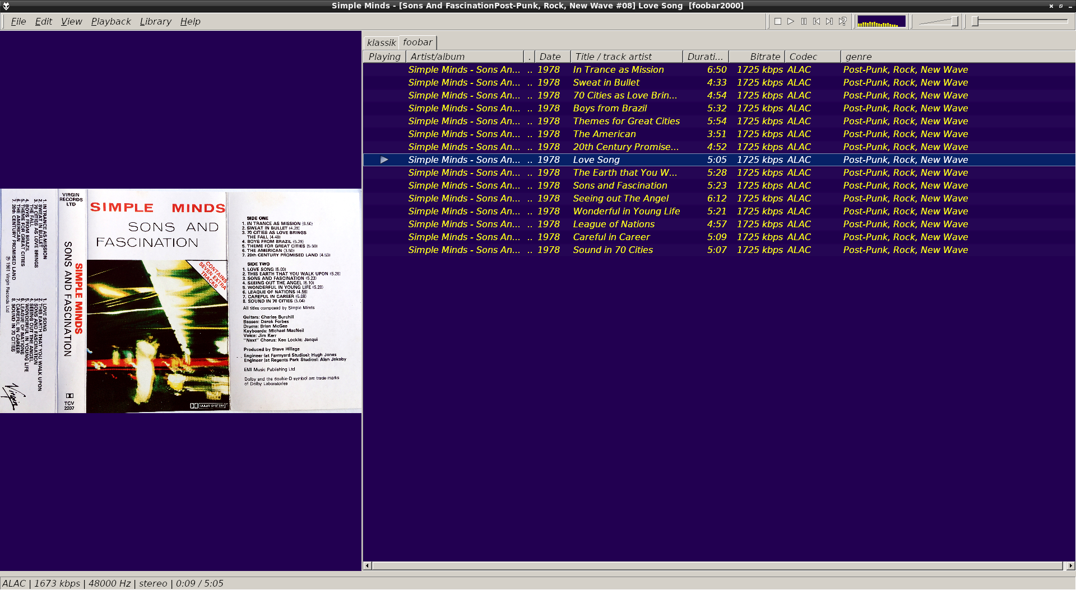Open the Library menu
Viewport: 1076px width, 590px height.
pyautogui.click(x=155, y=21)
